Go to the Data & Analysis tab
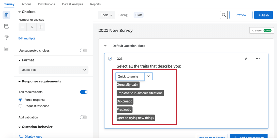Image resolution: width=277 pixels, height=138 pixels. tap(72, 4)
